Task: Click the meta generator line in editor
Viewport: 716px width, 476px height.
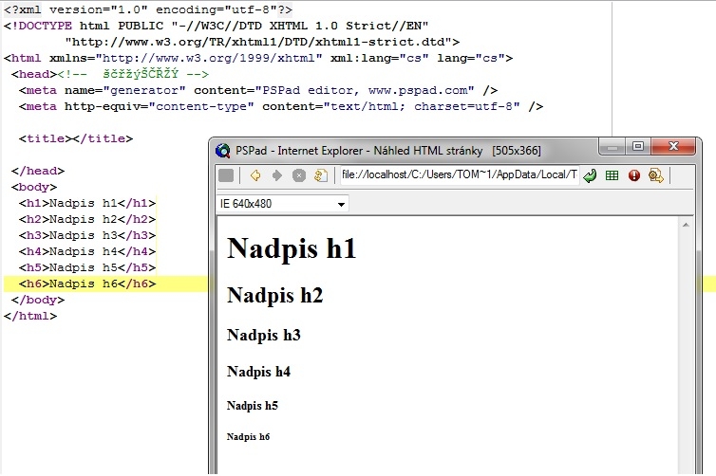Action: point(258,90)
